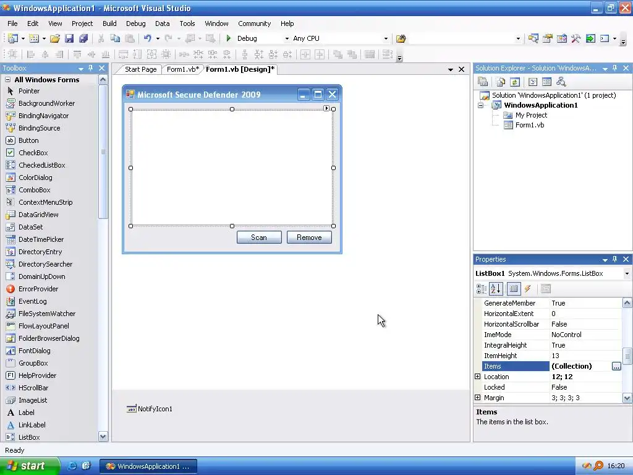
Task: Switch Properties to Alphabetical sort
Action: 496,289
